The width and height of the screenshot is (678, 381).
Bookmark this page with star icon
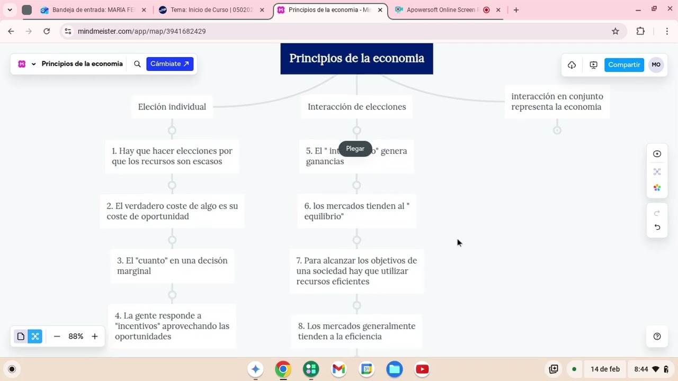pyautogui.click(x=615, y=31)
